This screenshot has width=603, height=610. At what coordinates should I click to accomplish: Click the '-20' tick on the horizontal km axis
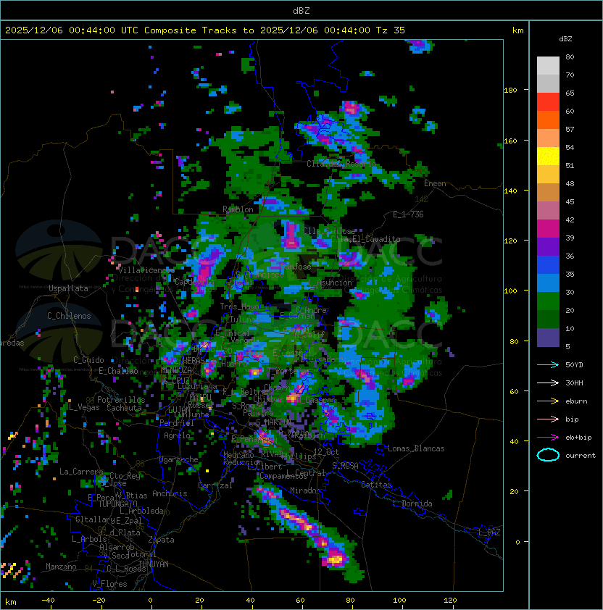99,601
